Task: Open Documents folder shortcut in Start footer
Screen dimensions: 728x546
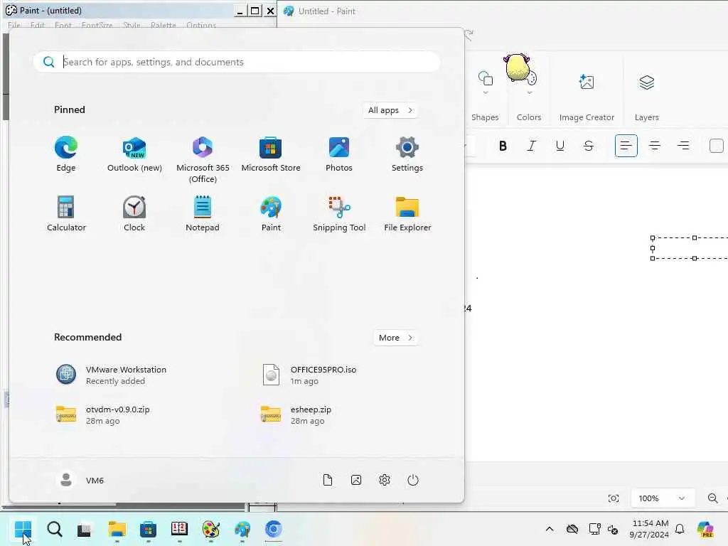Action: point(328,480)
